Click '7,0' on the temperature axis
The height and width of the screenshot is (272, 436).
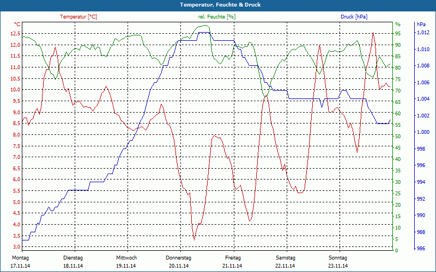click(x=16, y=157)
